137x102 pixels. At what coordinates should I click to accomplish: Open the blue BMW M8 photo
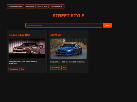pos(68,49)
